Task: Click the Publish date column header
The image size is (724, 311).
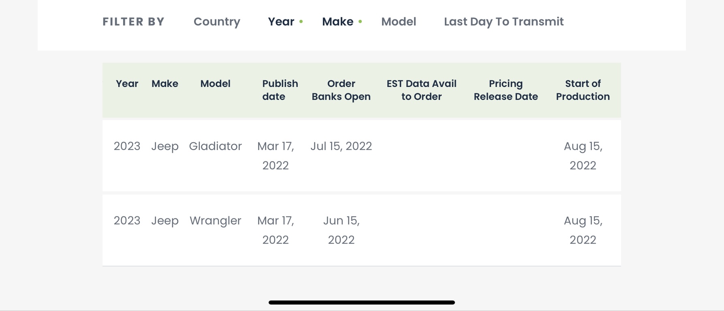Action: (280, 90)
